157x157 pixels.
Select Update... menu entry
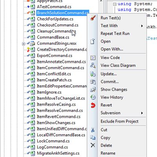tap(109, 74)
